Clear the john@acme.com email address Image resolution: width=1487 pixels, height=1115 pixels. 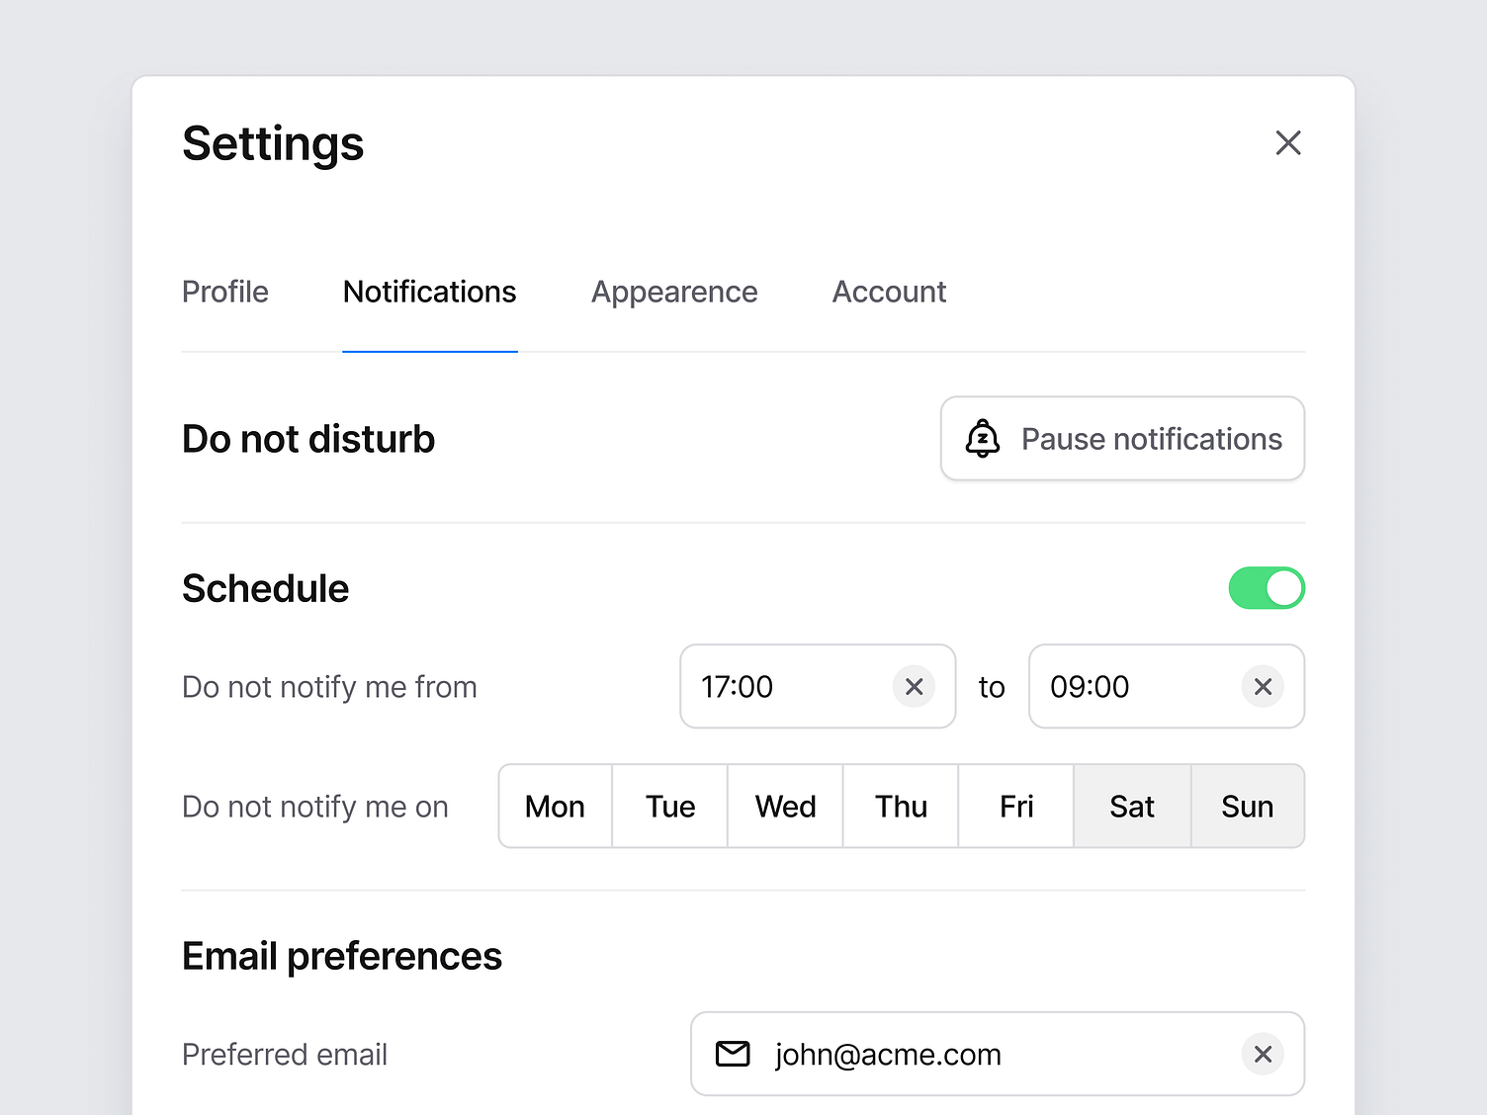[1263, 1054]
